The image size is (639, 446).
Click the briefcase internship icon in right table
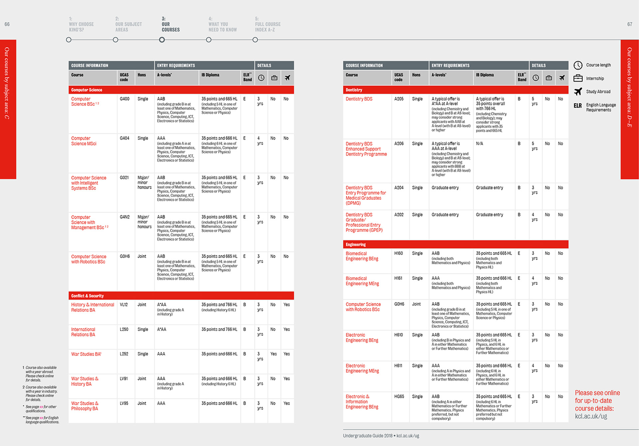click(x=549, y=78)
